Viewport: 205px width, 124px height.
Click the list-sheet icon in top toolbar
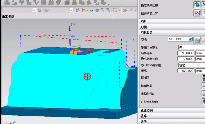click(43, 3)
